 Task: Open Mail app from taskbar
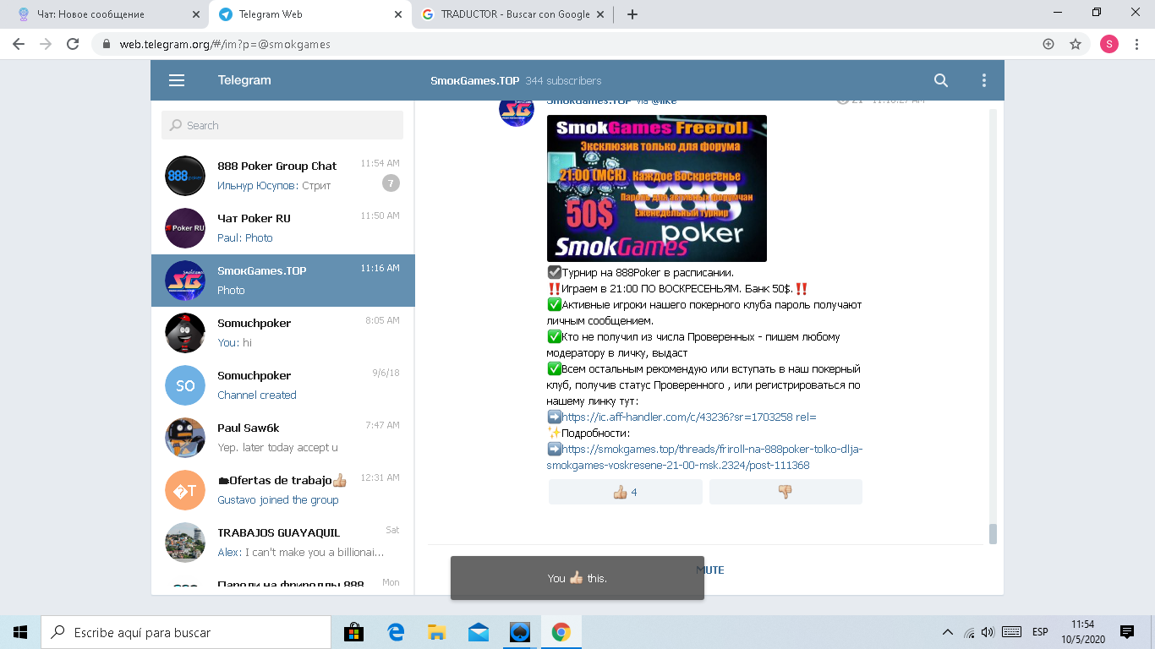click(479, 632)
